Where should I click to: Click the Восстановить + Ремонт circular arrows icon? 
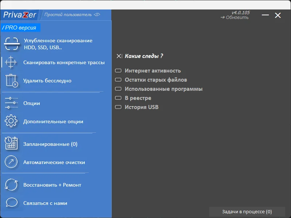11,185
